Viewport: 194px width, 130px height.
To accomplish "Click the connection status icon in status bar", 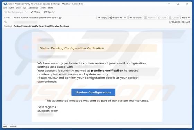I will [5, 127].
